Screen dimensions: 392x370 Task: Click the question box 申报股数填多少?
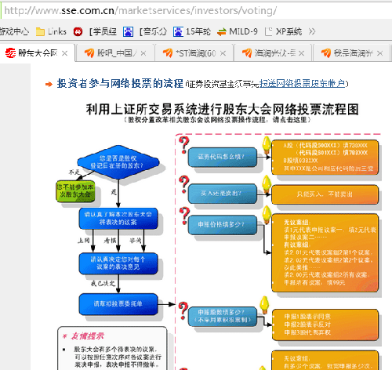222,317
